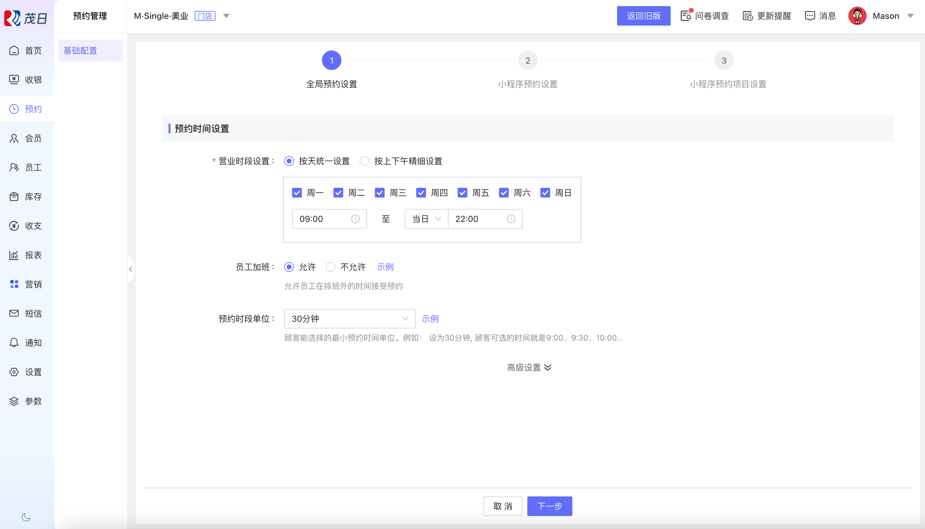Viewport: 925px width, 529px height.
Task: Uncheck the 周三 checkbox
Action: 379,193
